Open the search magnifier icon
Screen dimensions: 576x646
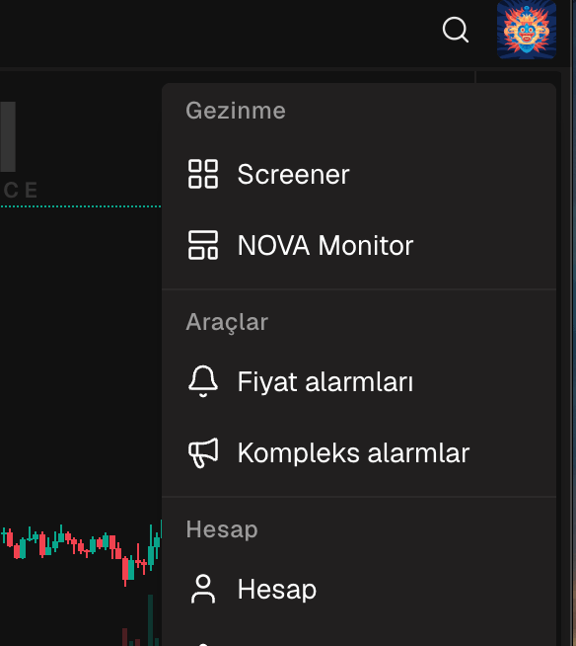456,30
